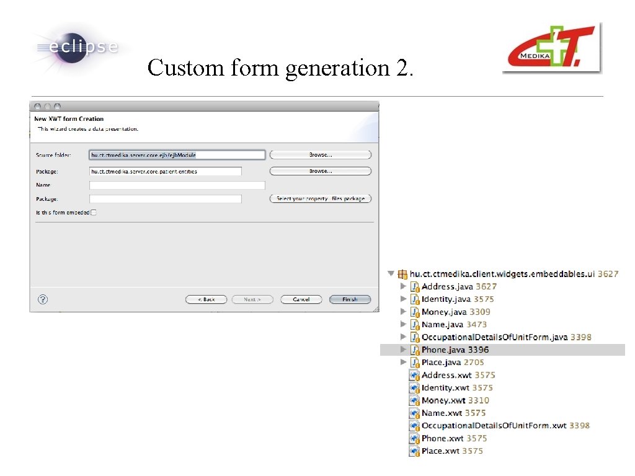Expand the Place.java tree node
Screen dimensions: 635x476
[403, 362]
